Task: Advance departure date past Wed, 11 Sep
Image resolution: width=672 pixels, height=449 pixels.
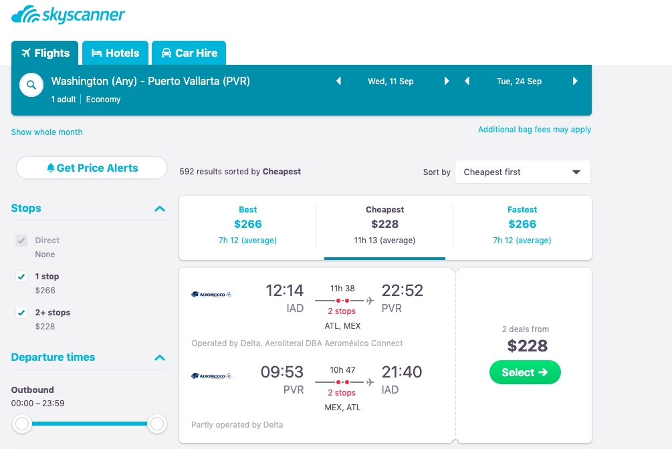Action: pyautogui.click(x=447, y=81)
